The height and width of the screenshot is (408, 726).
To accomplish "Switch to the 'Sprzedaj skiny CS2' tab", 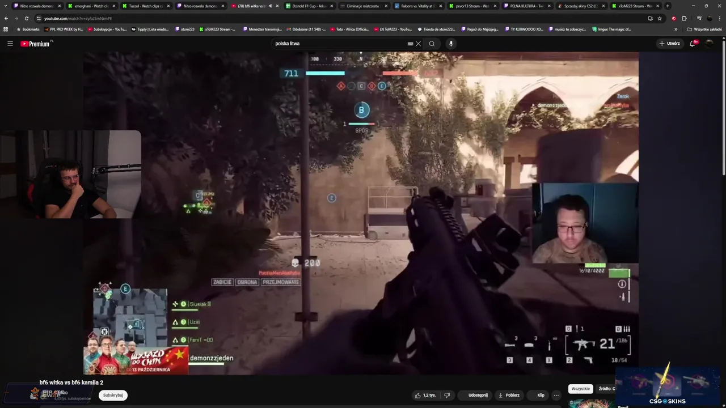I will pos(581,6).
